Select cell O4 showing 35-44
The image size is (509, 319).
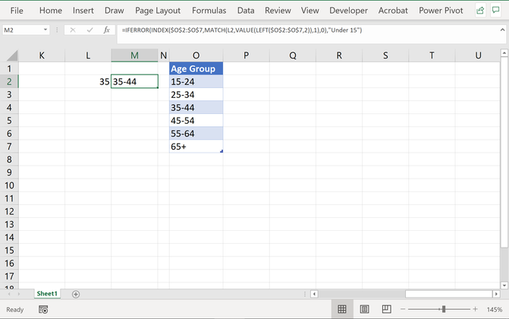point(196,108)
